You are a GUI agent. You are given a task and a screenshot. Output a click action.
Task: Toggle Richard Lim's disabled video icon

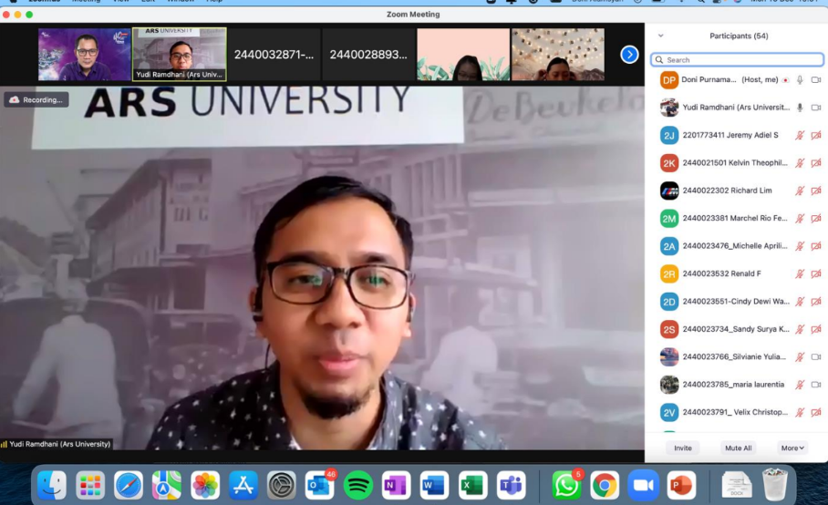pyautogui.click(x=816, y=191)
